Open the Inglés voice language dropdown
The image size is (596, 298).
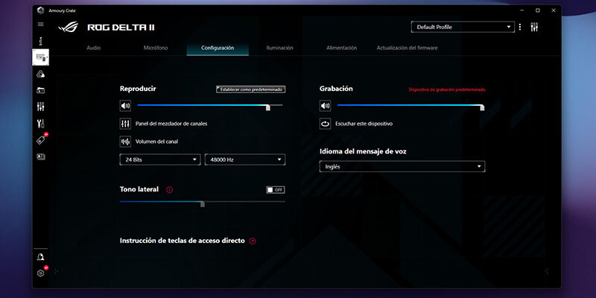(402, 166)
